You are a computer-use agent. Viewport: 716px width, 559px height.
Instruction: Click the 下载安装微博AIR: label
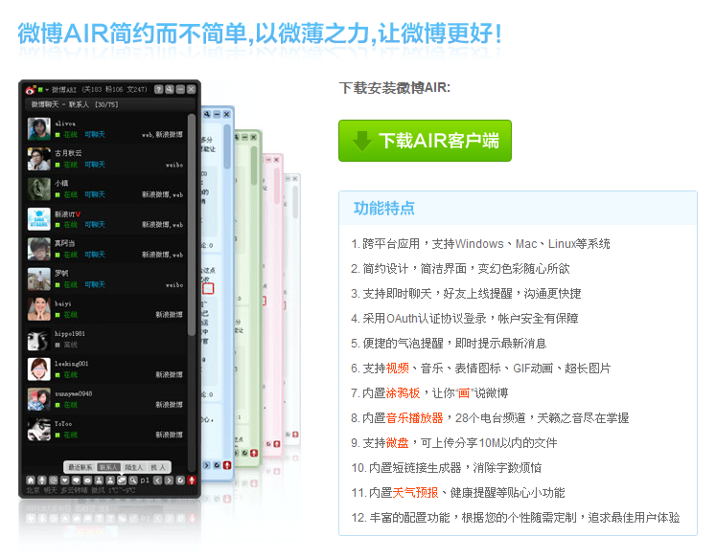[395, 87]
